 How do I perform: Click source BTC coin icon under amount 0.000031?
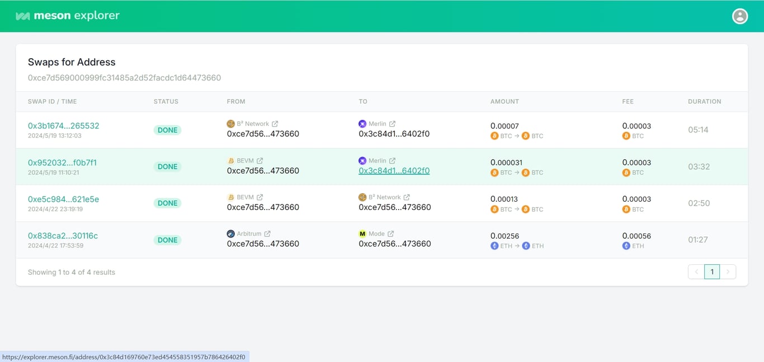494,173
